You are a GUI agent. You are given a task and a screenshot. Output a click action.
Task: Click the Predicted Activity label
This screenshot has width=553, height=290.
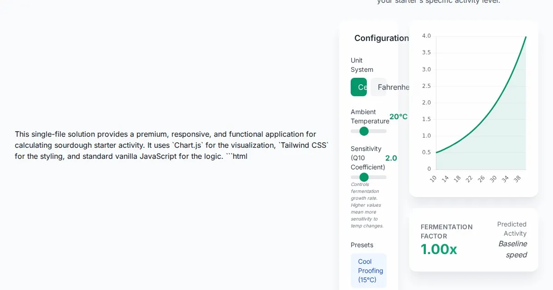512,229
